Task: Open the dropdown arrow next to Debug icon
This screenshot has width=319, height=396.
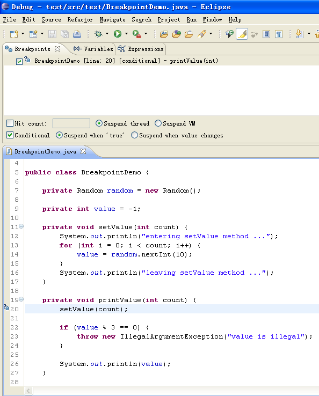Action: coord(107,34)
